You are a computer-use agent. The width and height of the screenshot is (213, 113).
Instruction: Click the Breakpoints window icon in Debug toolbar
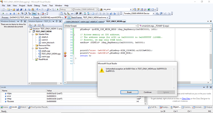43,14
